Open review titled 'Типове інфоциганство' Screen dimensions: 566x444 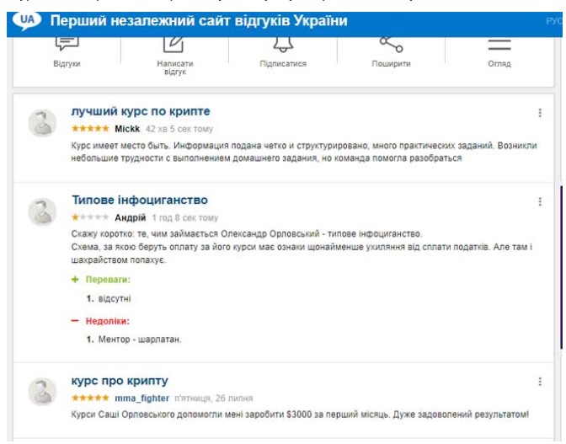point(140,200)
